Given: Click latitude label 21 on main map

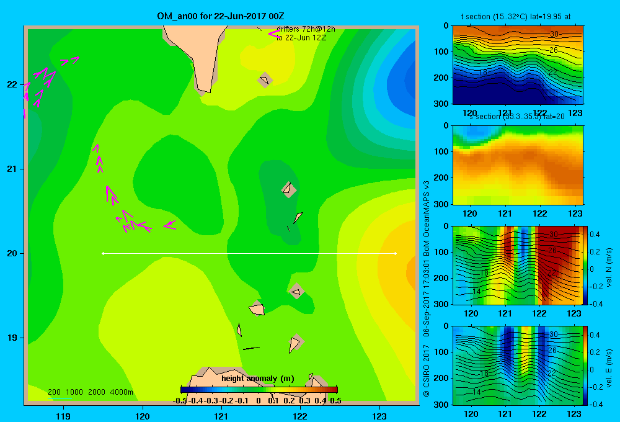Looking at the screenshot, I should click(x=12, y=169).
